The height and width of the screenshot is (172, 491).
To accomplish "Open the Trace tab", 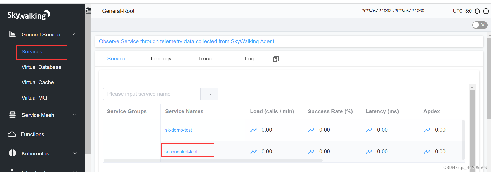I will coord(205,59).
